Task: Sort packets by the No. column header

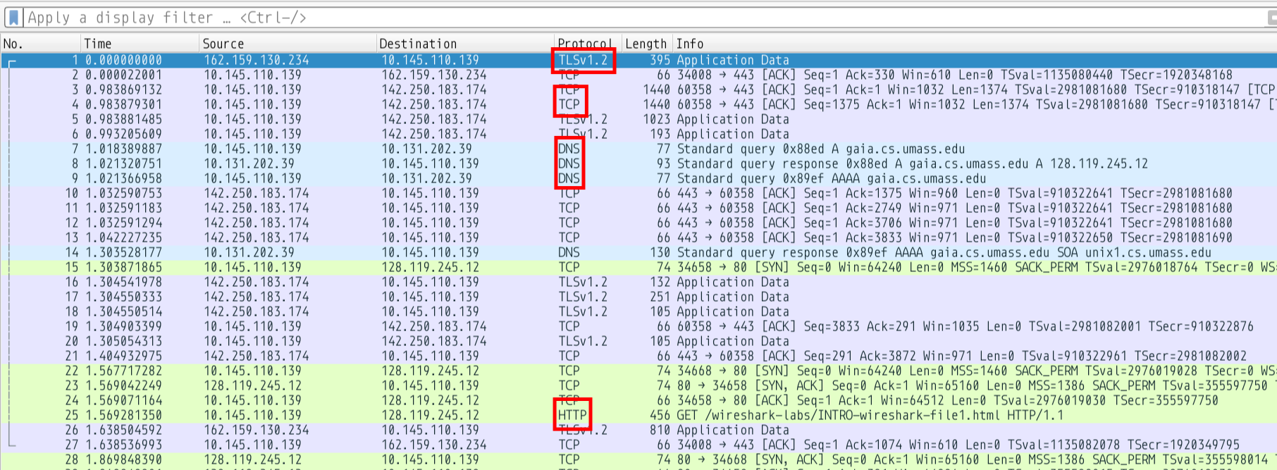Action: (x=39, y=44)
